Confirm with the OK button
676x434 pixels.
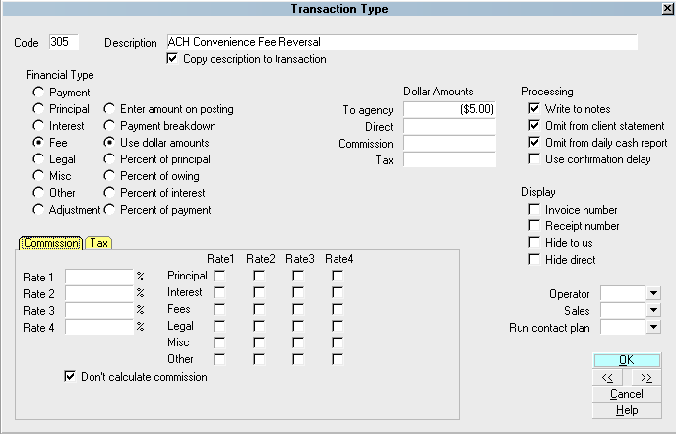[627, 360]
